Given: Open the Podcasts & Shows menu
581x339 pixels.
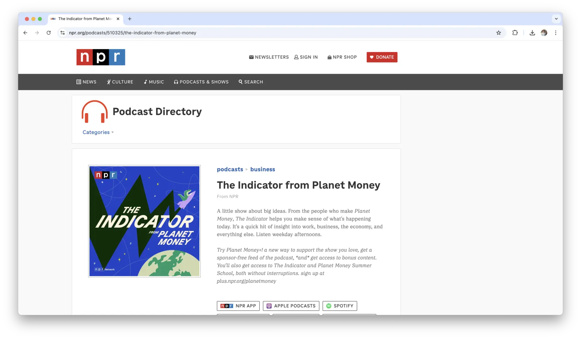Looking at the screenshot, I should 201,82.
